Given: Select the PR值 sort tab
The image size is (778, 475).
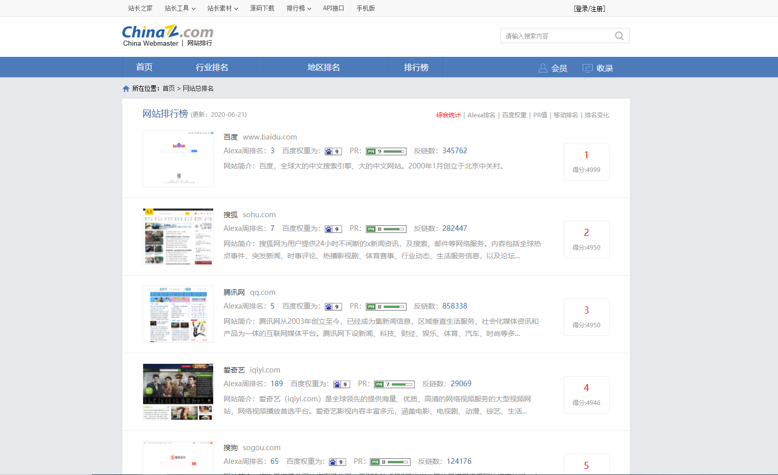Looking at the screenshot, I should pos(540,115).
